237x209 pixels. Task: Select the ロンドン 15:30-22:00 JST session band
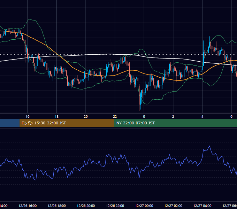[67, 123]
